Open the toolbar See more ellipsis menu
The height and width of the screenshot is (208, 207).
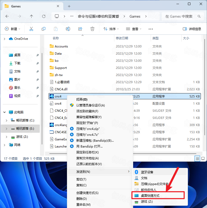[151, 29]
